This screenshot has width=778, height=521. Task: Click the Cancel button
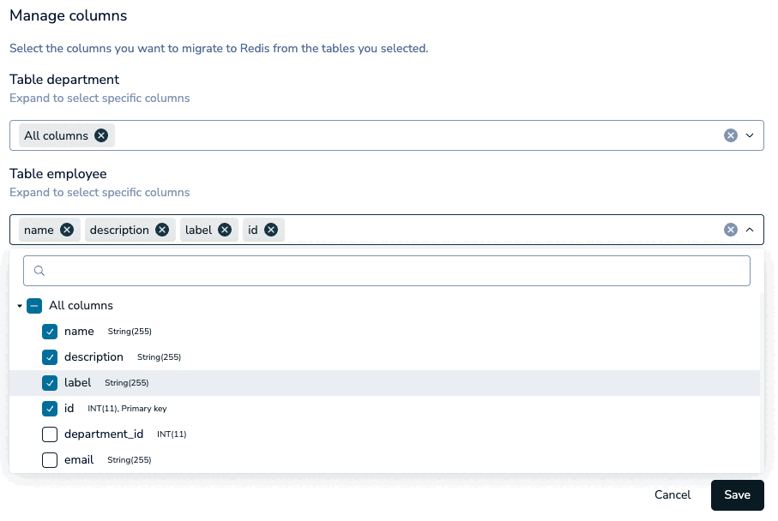[x=672, y=495]
